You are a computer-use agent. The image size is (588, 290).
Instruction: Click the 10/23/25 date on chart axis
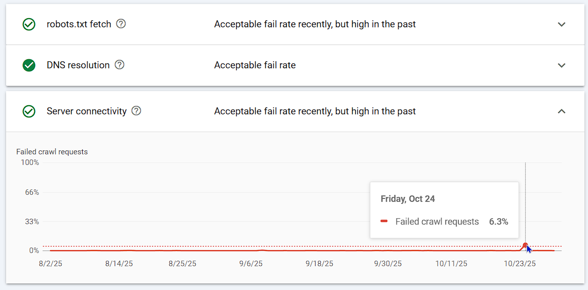tap(520, 264)
